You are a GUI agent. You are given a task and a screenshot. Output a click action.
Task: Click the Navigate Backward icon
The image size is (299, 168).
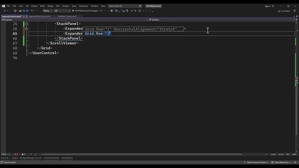click(x=5, y=11)
